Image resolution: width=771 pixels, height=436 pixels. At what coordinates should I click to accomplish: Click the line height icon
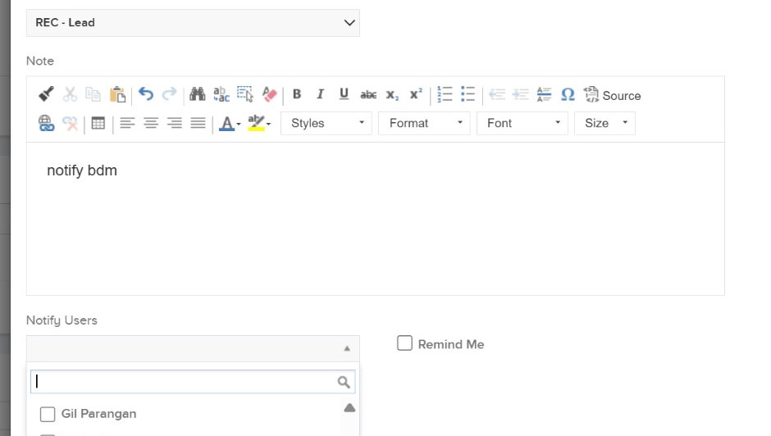[x=544, y=94]
